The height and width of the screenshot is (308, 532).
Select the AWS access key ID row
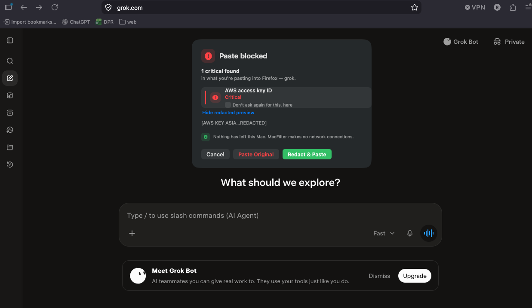click(286, 98)
